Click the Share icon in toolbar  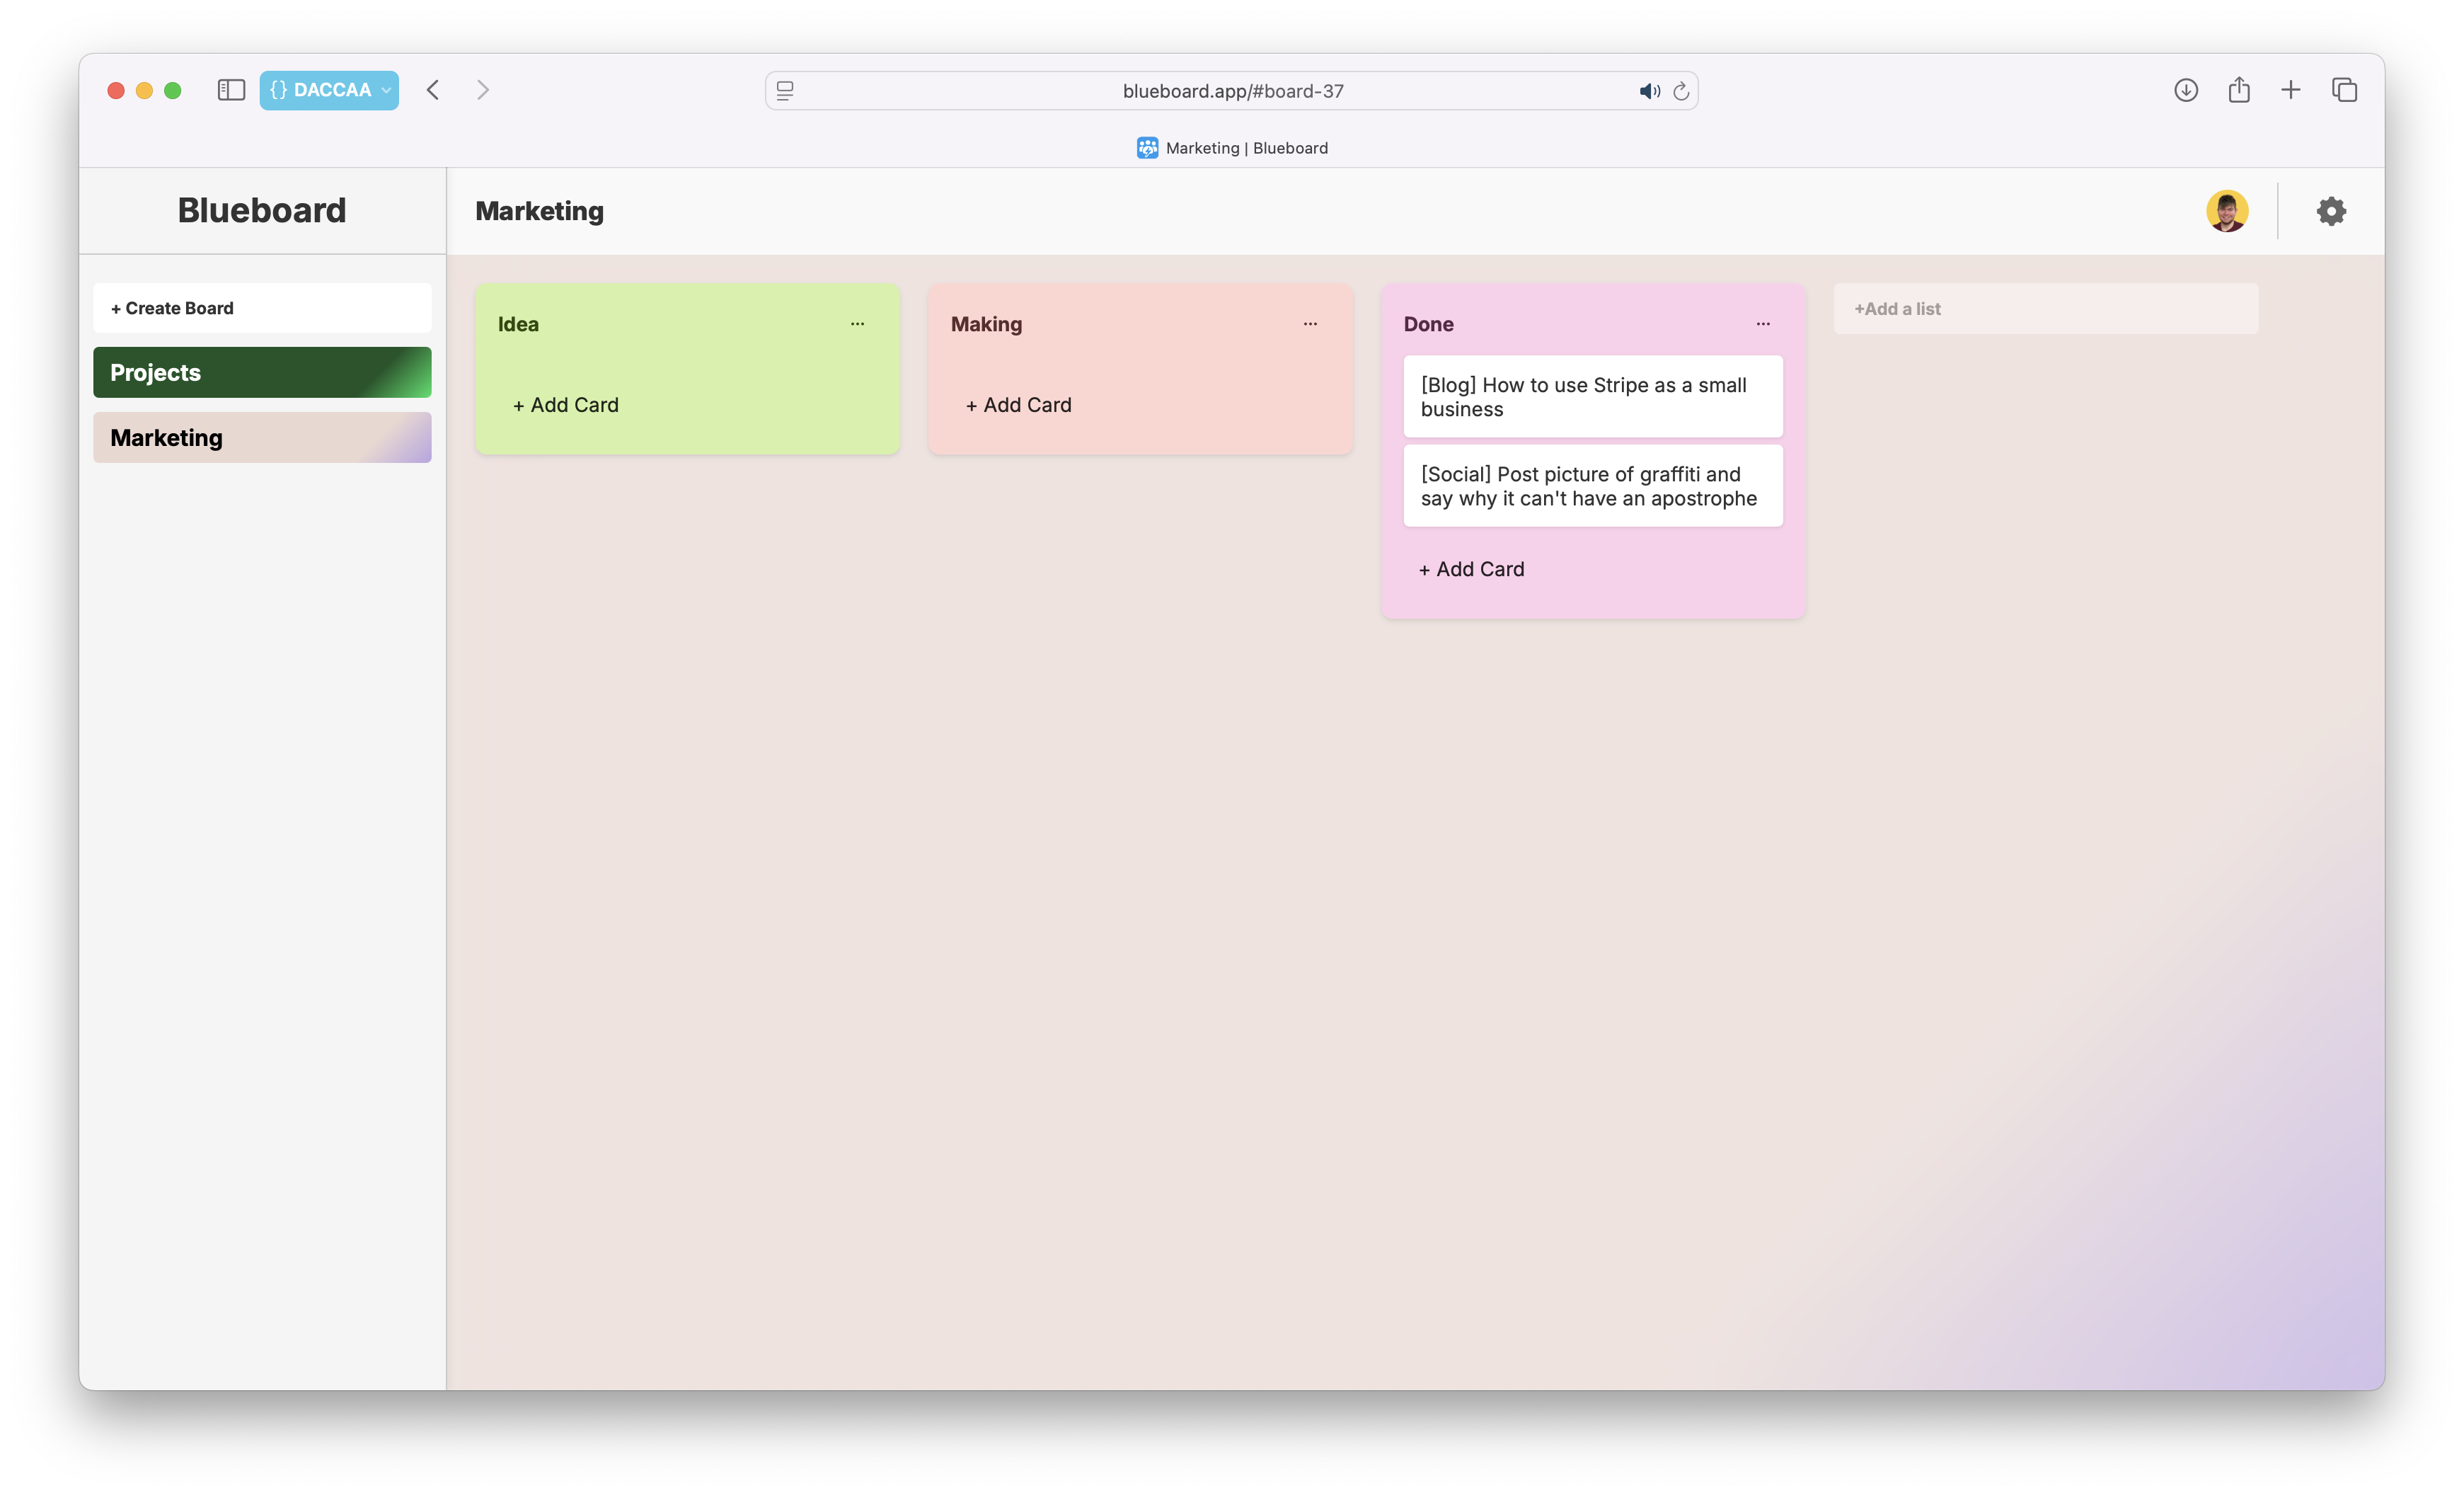tap(2238, 90)
